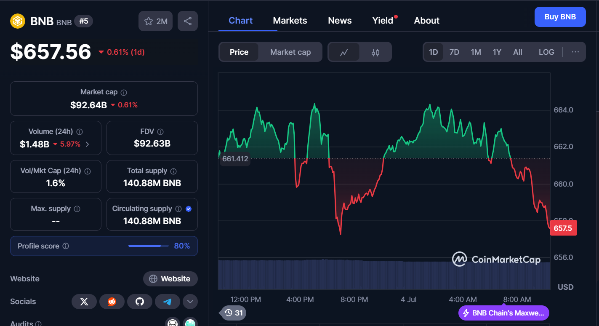This screenshot has width=599, height=326.
Task: Set chart range to All
Action: 518,52
